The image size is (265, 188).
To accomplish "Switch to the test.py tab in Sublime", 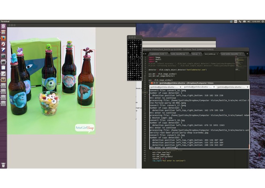I will pyautogui.click(x=196, y=54).
